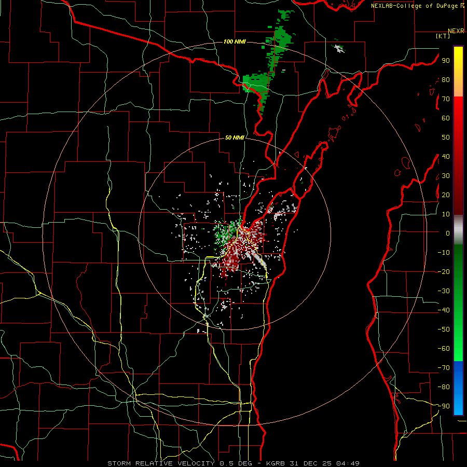
Task: Click the small gray echo patch in the upper right
Action: 339,48
